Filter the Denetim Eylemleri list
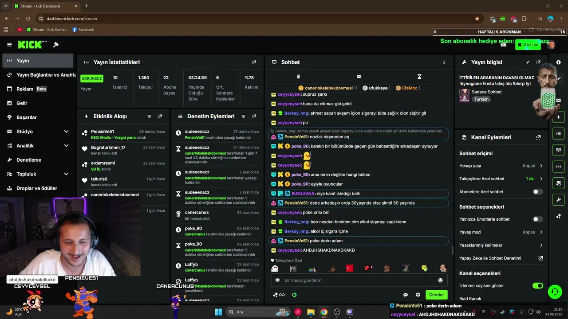The height and width of the screenshot is (319, 568). click(x=244, y=117)
